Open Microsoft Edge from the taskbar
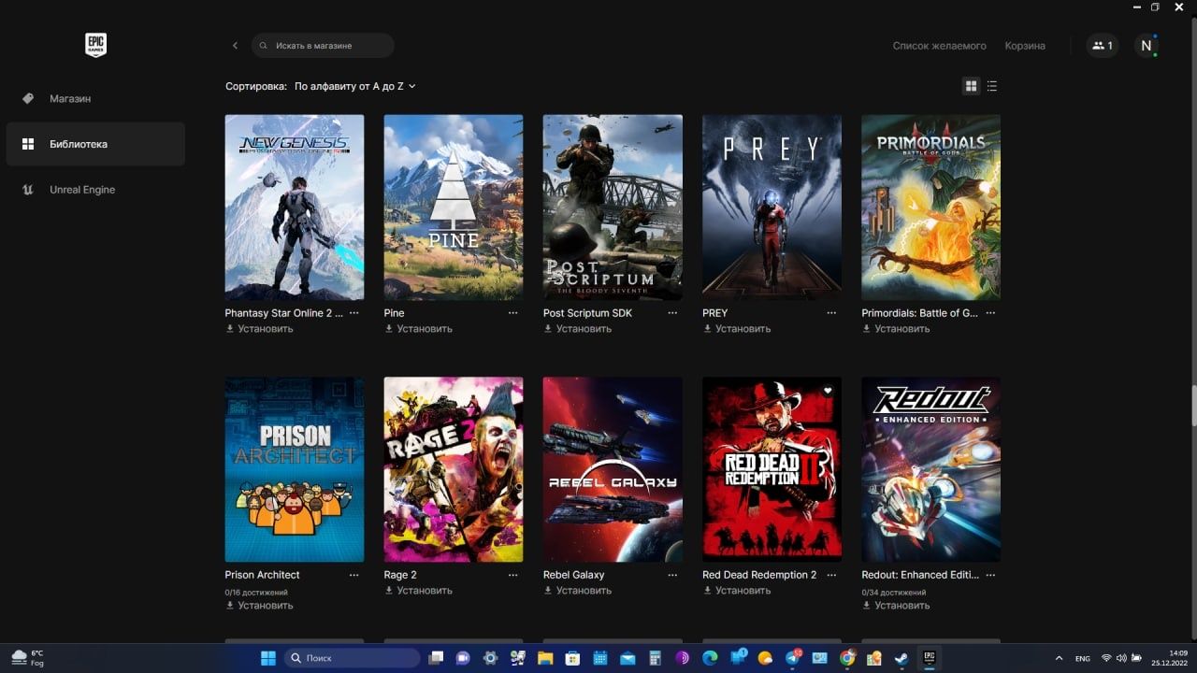The height and width of the screenshot is (673, 1197). (710, 658)
